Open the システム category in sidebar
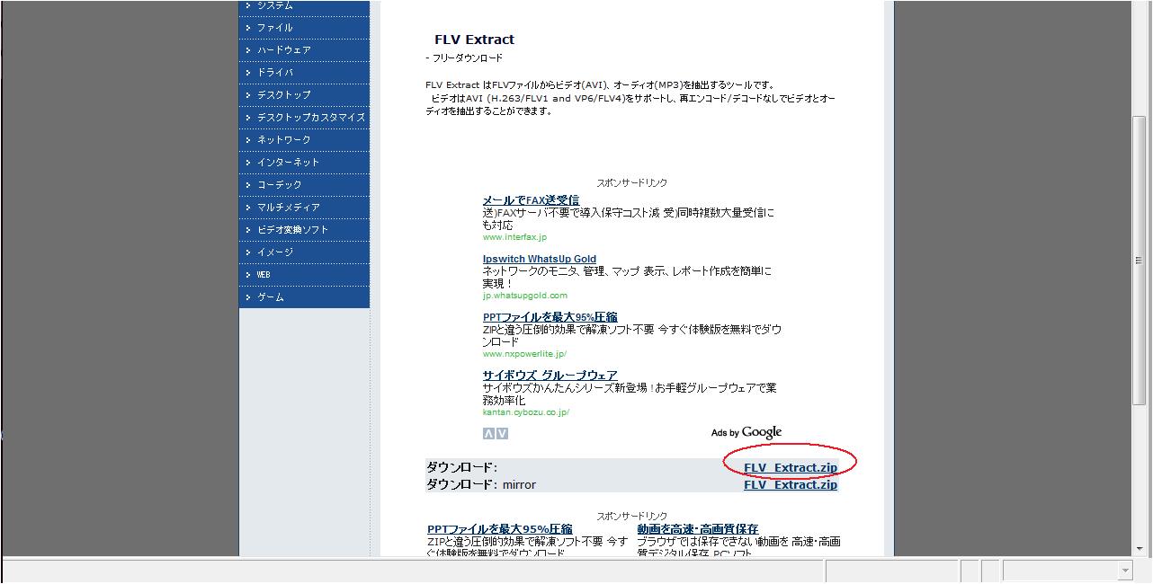The image size is (1153, 584). click(x=304, y=6)
